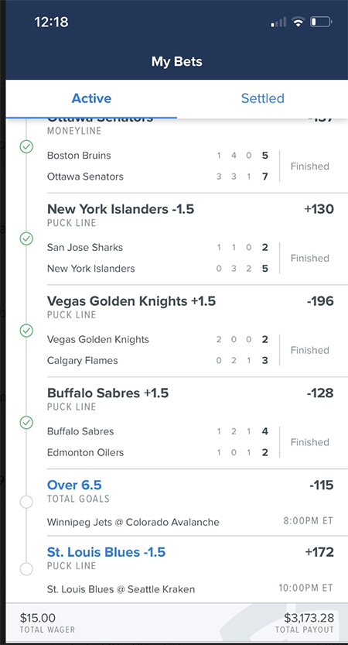The image size is (348, 645).
Task: Tap the $3,173.28 total payout amount
Action: click(309, 618)
